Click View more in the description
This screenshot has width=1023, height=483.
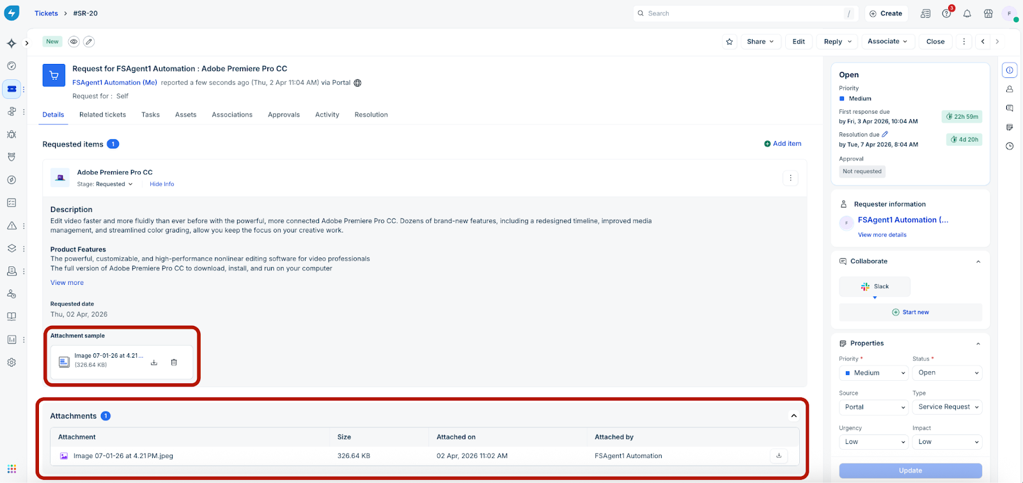pyautogui.click(x=67, y=282)
